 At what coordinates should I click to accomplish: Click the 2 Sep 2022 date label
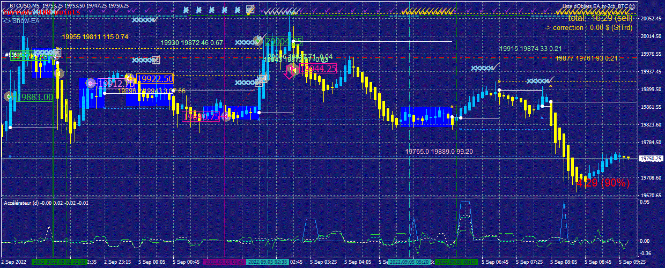click(x=14, y=263)
